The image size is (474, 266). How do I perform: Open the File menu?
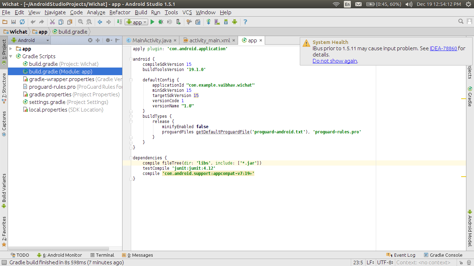point(6,12)
